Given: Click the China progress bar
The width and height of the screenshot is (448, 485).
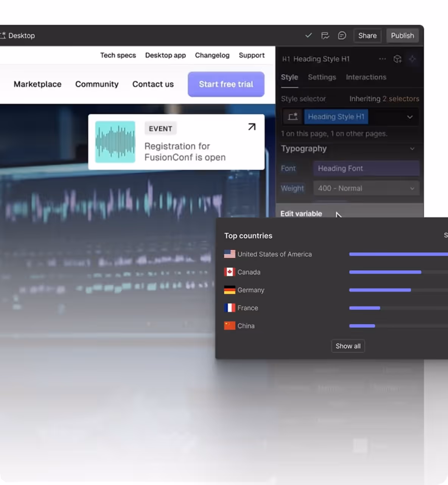Looking at the screenshot, I should (362, 326).
